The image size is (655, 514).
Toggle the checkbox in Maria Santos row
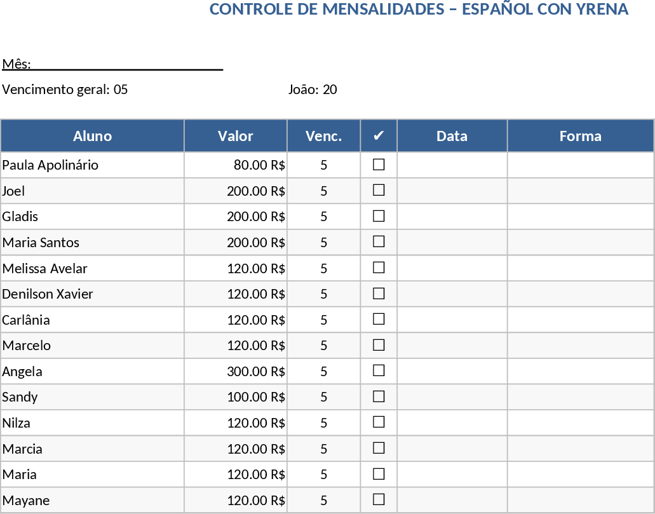(379, 241)
